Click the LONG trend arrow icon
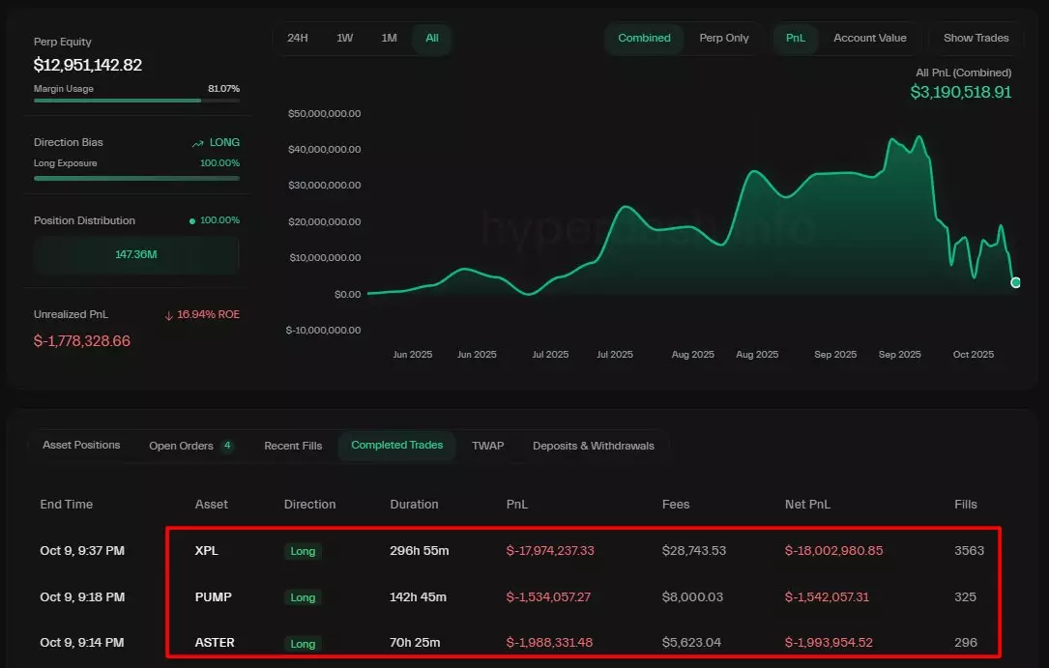Image resolution: width=1049 pixels, height=668 pixels. coord(198,143)
